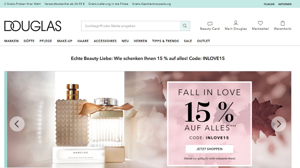The image size is (300, 168).
Task: Click the magnifying glass search icon
Action: tap(185, 26)
